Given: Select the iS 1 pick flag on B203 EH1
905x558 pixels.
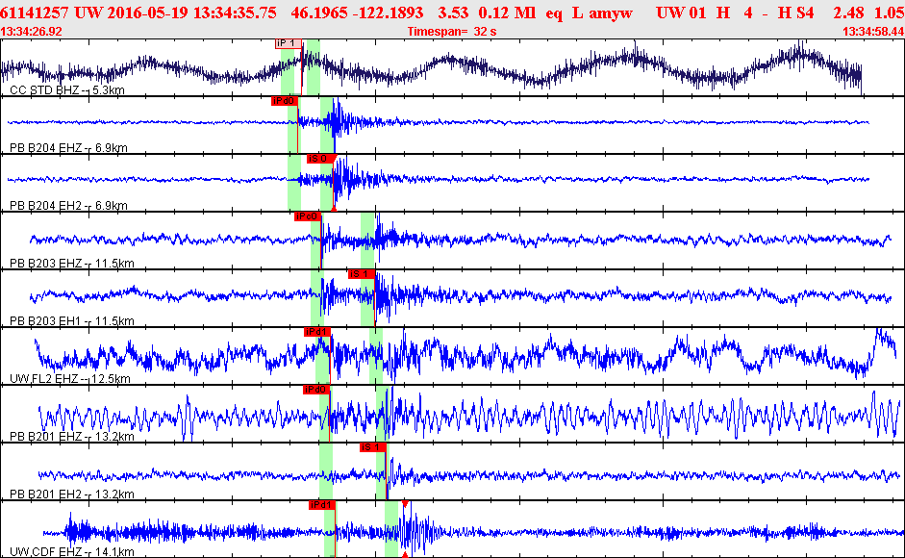Looking at the screenshot, I should (361, 274).
